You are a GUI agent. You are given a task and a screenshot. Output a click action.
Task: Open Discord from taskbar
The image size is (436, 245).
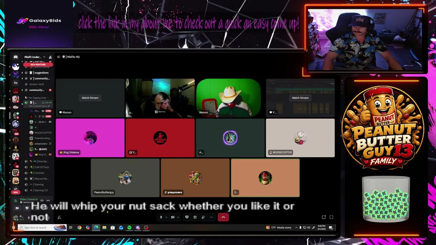(138, 228)
